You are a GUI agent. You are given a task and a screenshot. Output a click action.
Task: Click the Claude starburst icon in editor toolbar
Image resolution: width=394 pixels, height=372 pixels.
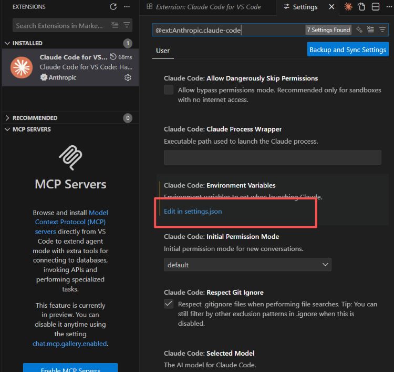pyautogui.click(x=348, y=6)
